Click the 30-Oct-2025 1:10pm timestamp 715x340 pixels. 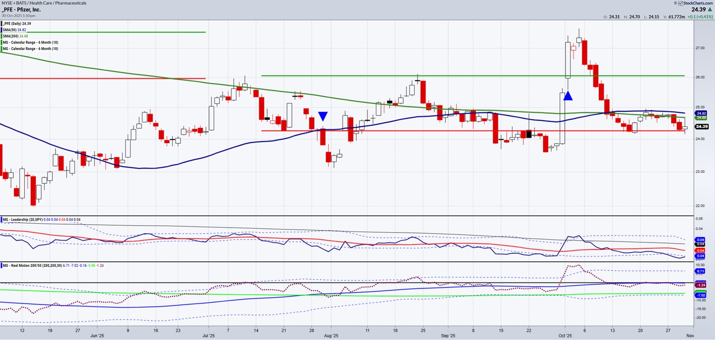(x=19, y=16)
